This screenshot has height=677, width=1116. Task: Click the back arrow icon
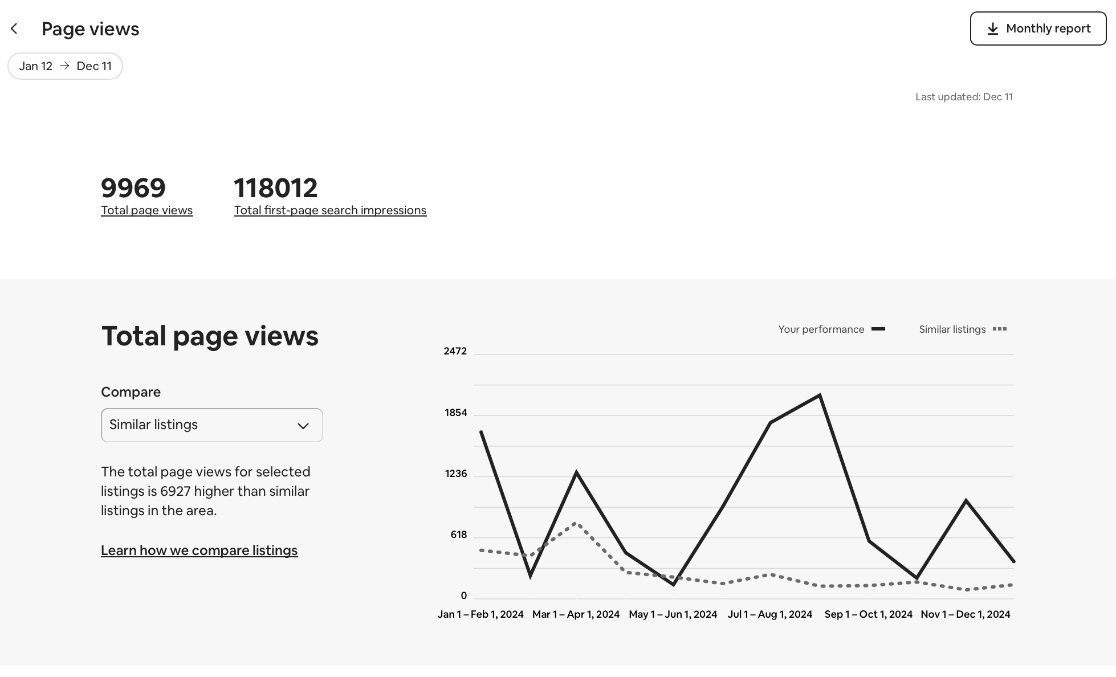(14, 28)
